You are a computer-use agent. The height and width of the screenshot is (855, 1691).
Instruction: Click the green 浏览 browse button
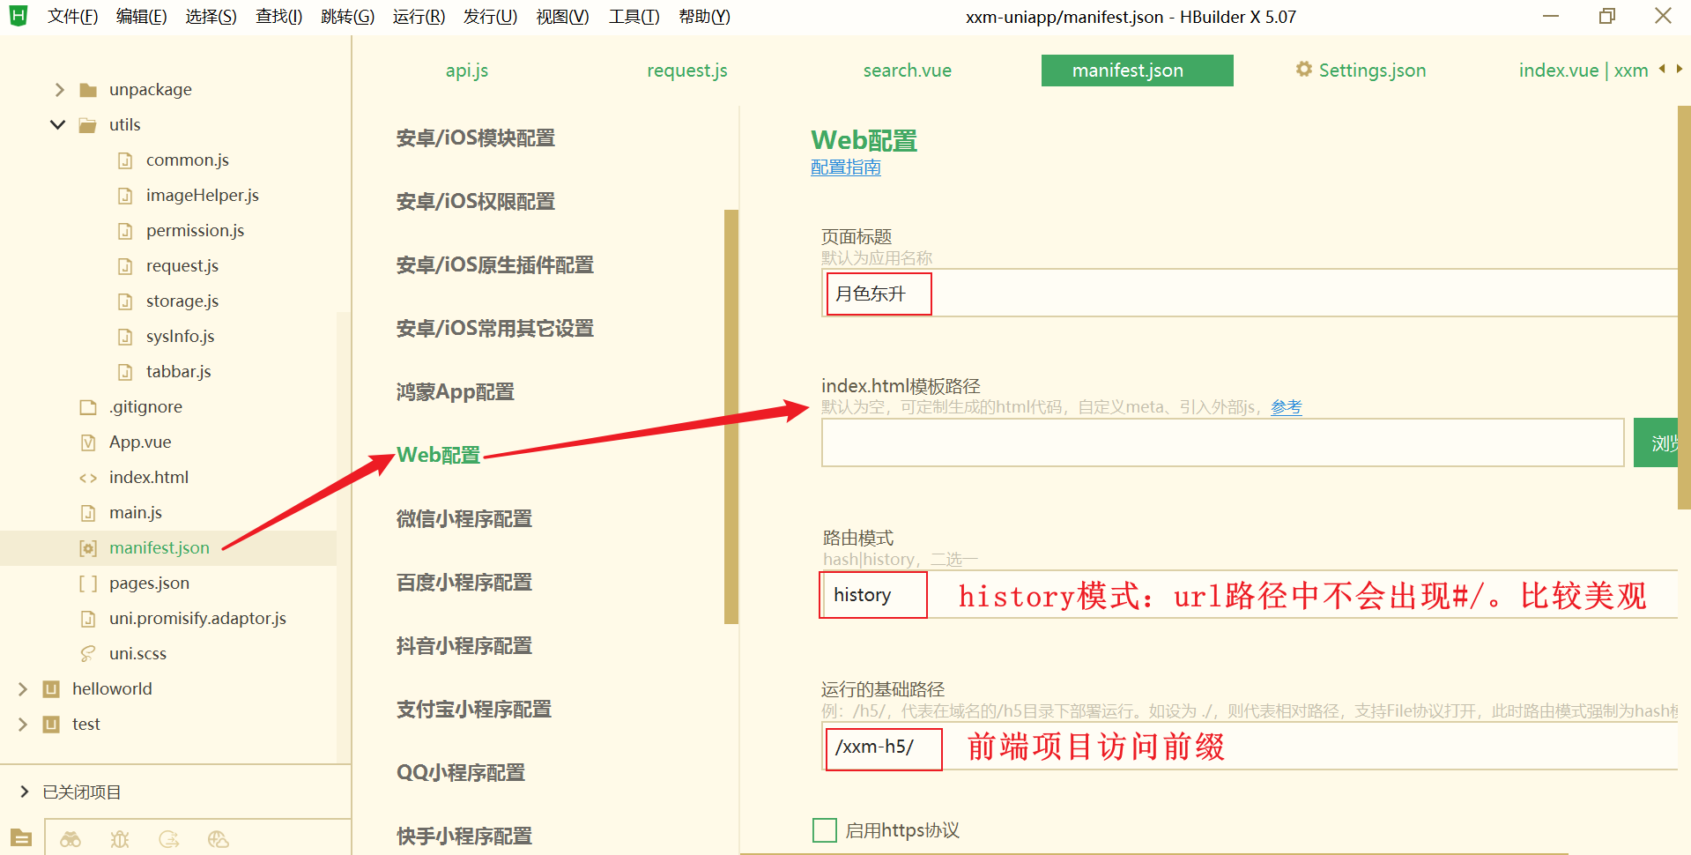coord(1656,442)
